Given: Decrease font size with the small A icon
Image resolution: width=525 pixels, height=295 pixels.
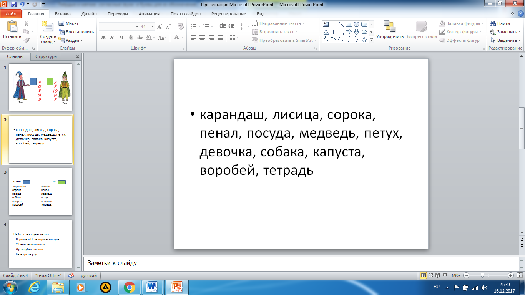Looking at the screenshot, I should [169, 27].
